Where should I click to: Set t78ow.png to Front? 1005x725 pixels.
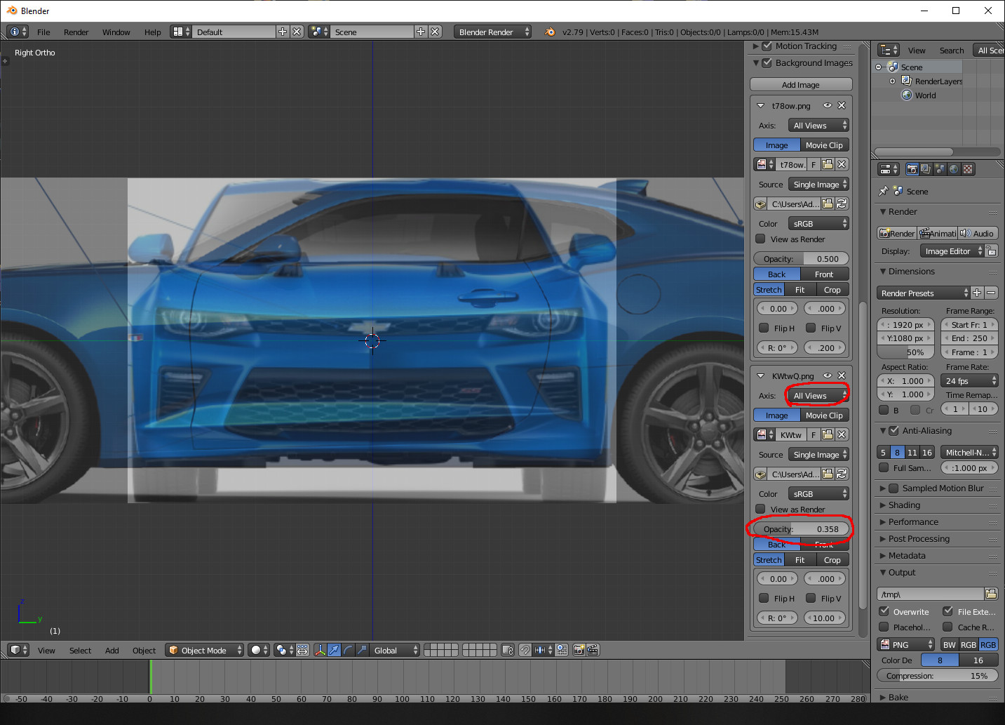coord(824,274)
